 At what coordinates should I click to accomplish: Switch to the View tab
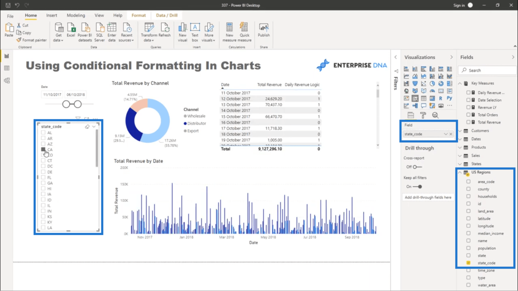tap(99, 15)
